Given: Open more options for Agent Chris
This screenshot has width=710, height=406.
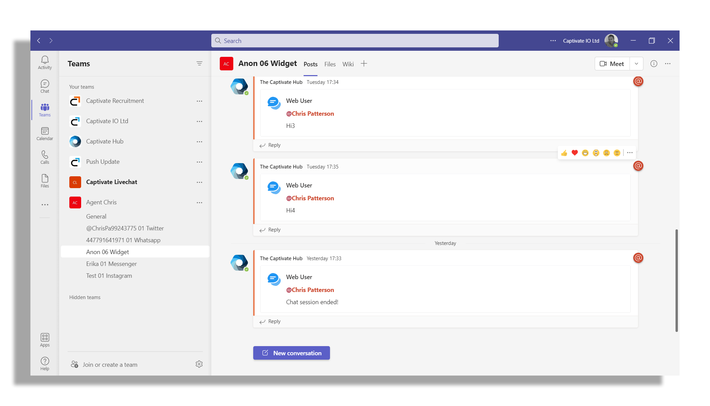Looking at the screenshot, I should (199, 203).
